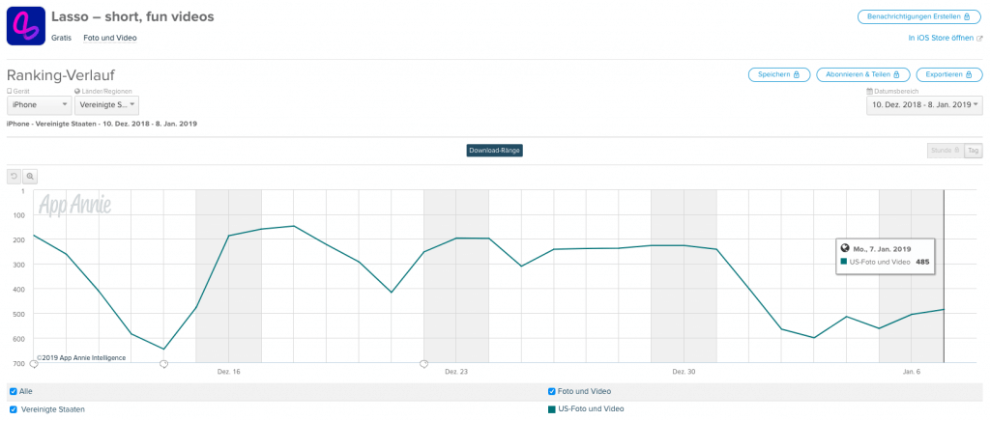
Task: Toggle the Alle checkbox
Action: pos(14,391)
